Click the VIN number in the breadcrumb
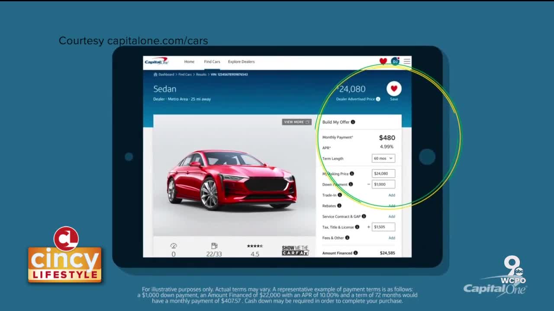Screen dimensions: 554x311 point(229,74)
